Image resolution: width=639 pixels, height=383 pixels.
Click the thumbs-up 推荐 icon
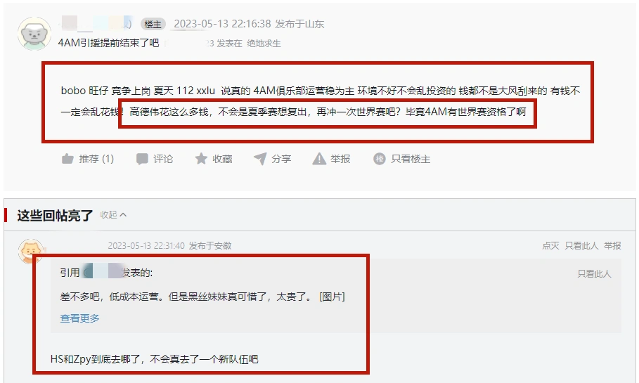coord(67,159)
